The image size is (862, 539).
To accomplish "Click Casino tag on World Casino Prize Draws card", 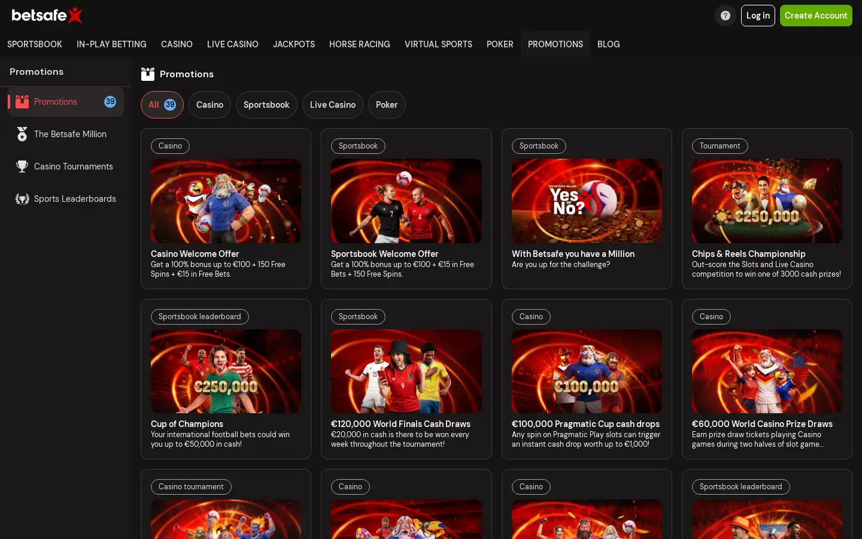I will click(x=711, y=317).
